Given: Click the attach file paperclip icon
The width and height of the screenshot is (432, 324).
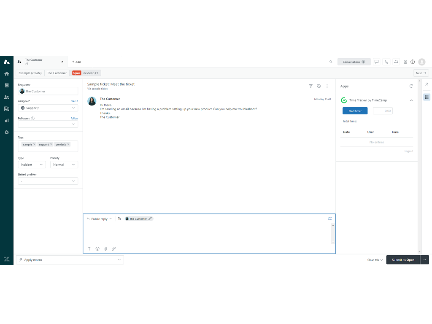Looking at the screenshot, I should pyautogui.click(x=105, y=249).
